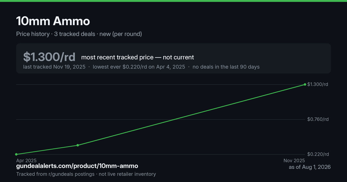Click the $0.760/rd axis label
Image resolution: width=347 pixels, height=182 pixels.
[x=318, y=119]
